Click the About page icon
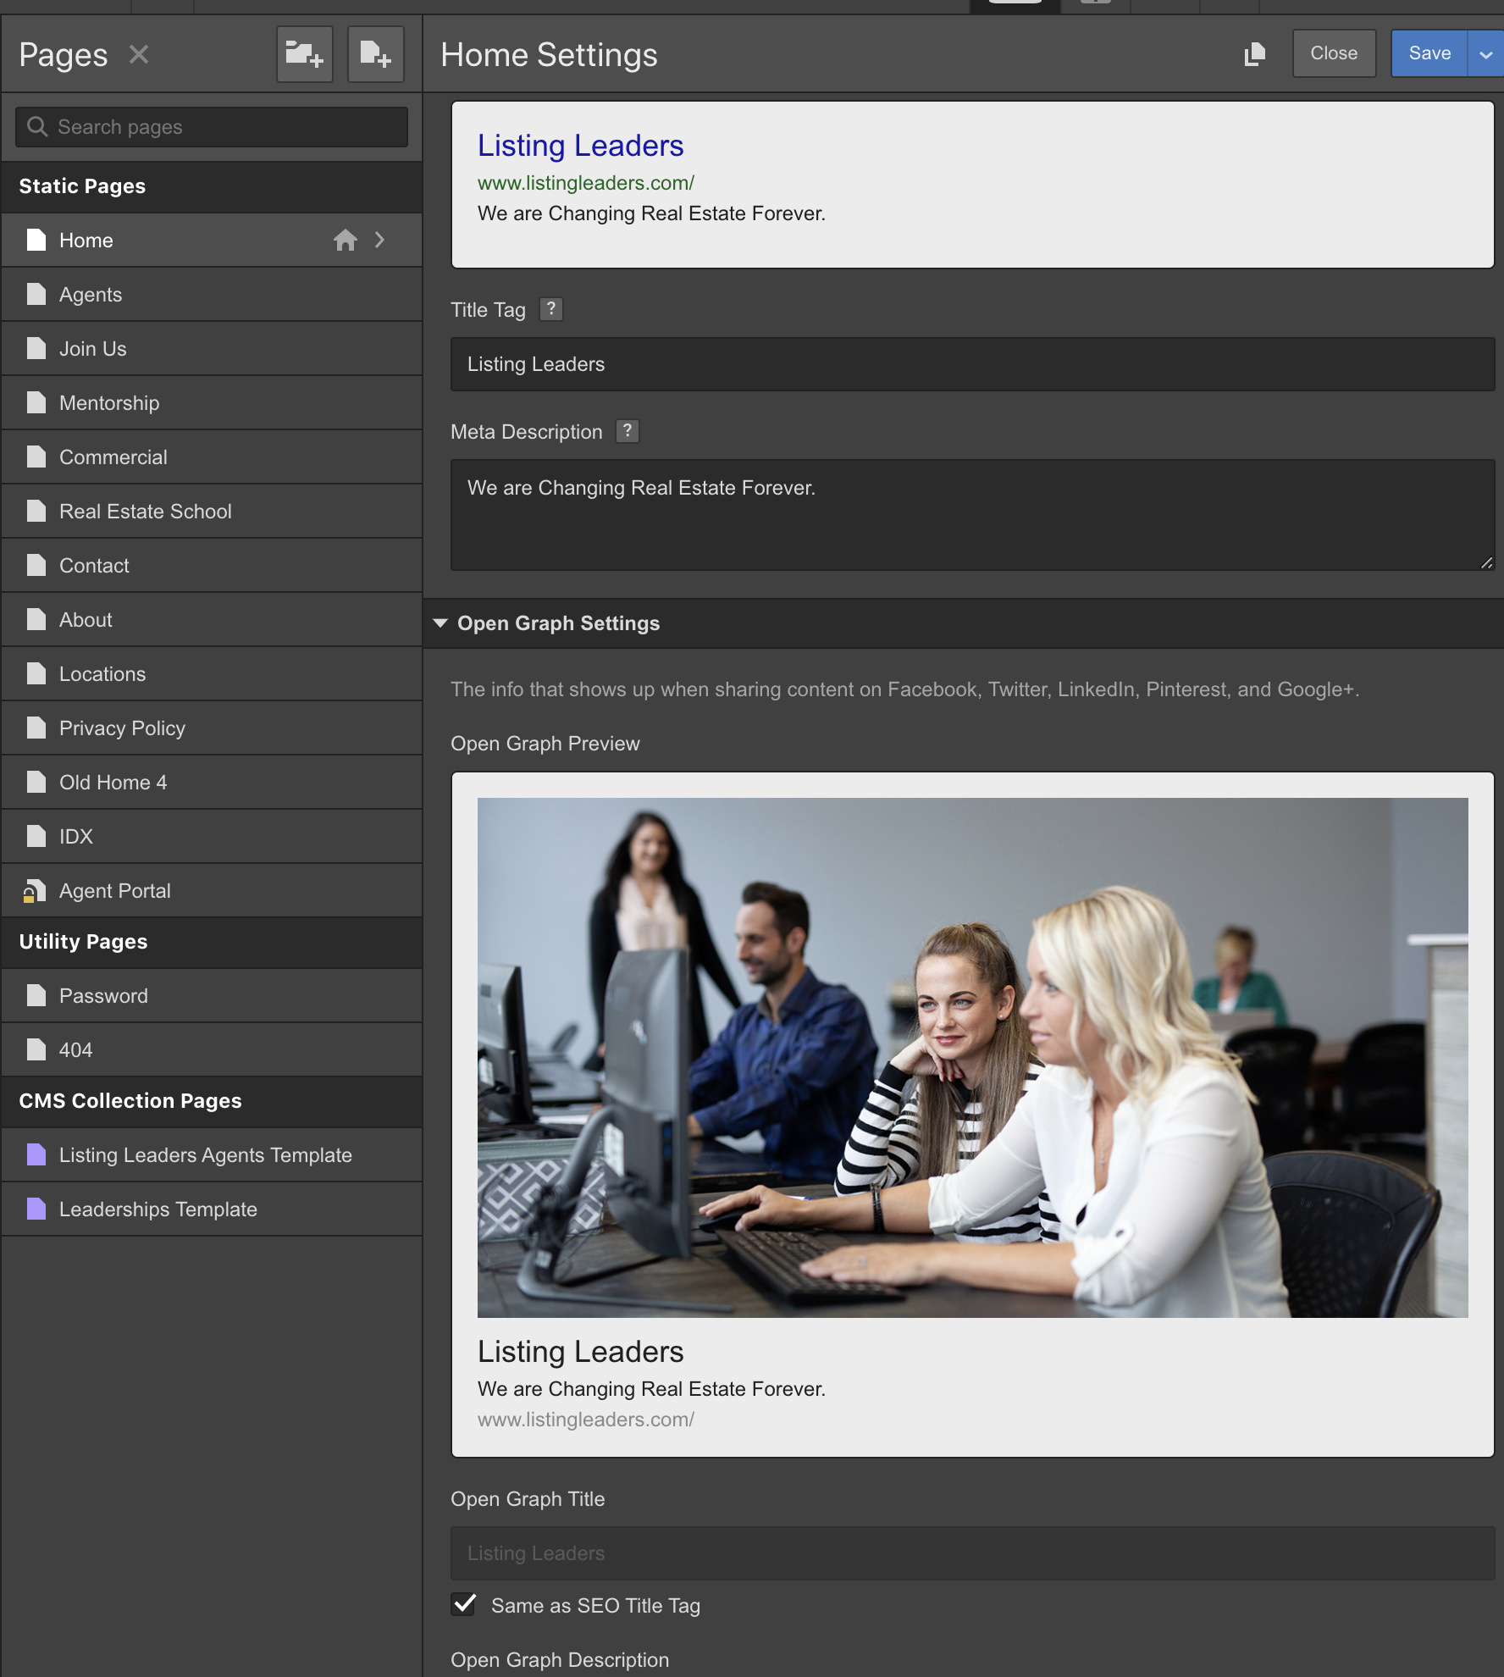This screenshot has width=1504, height=1677. point(36,620)
